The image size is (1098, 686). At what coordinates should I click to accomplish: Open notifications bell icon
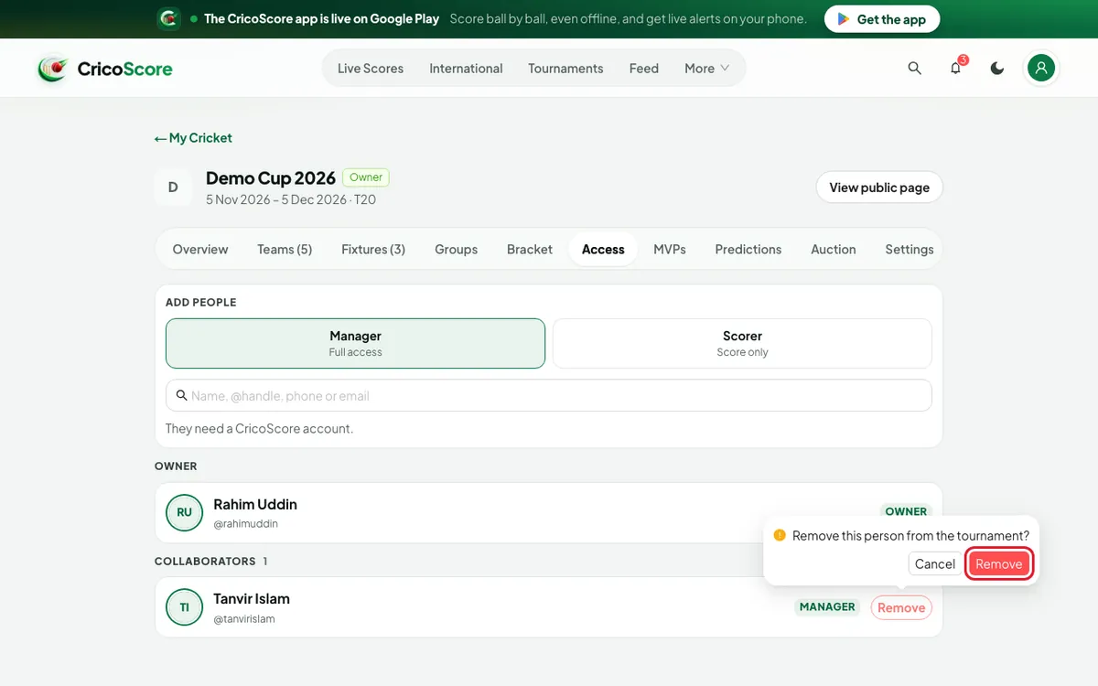956,69
